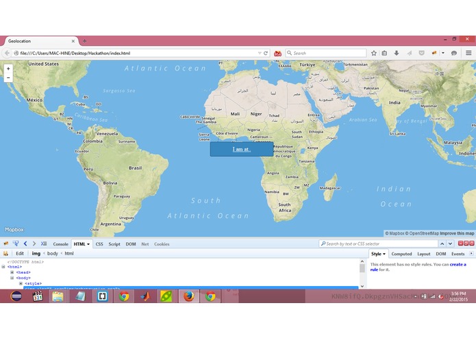Show bookmarks list icon
476x338 pixels.
tap(384, 53)
